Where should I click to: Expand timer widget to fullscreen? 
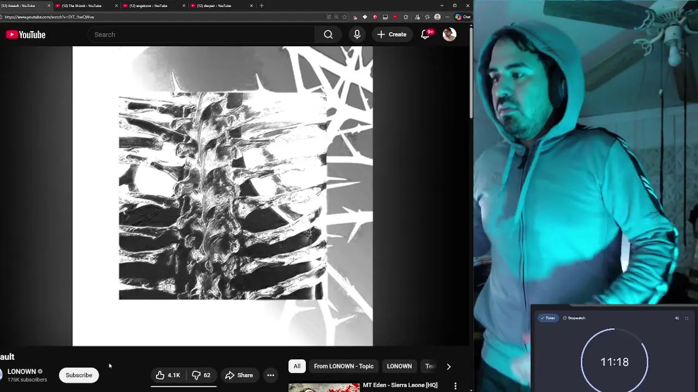point(687,318)
